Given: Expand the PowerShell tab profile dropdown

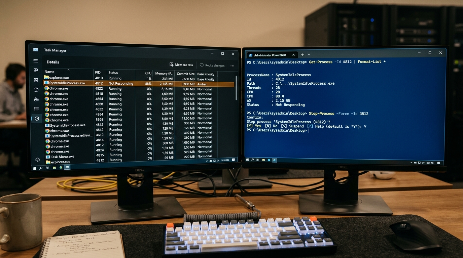Looking at the screenshot, I should pyautogui.click(x=309, y=55).
